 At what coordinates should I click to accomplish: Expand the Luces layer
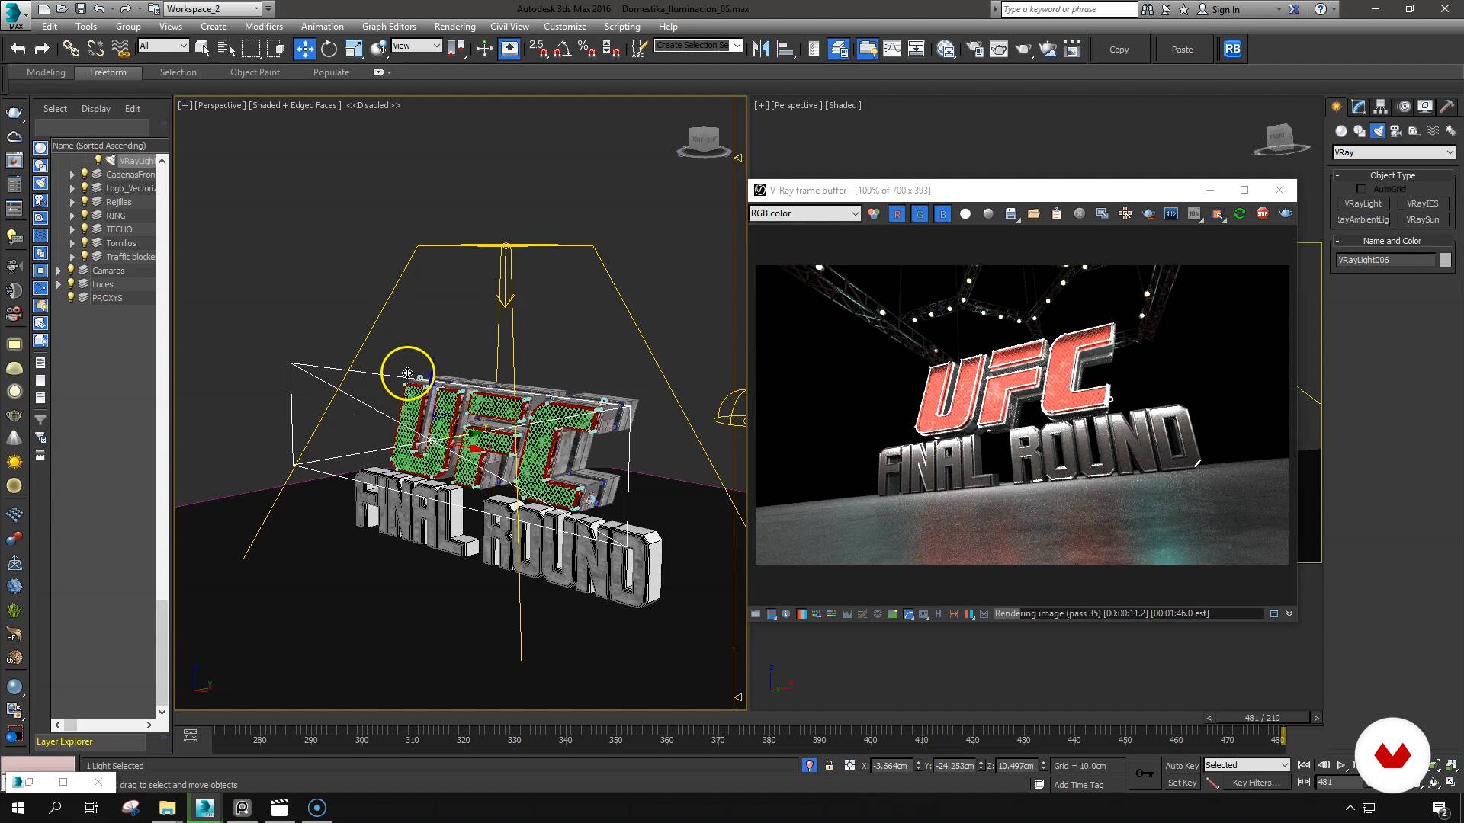pos(59,284)
